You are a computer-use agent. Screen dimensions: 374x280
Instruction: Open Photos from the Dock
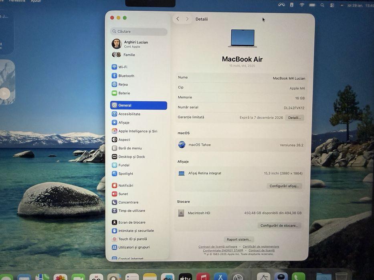tap(61, 277)
